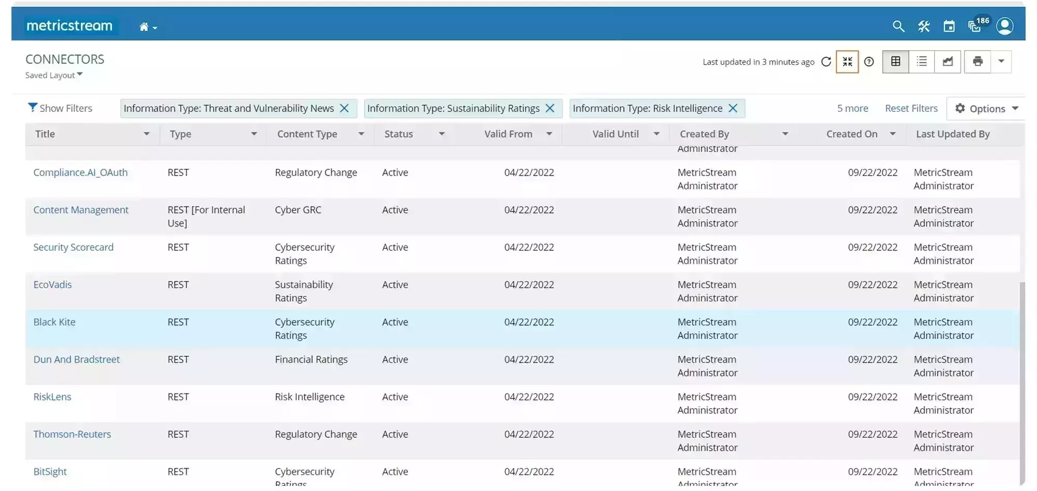
Task: Open the Options menu
Action: [986, 109]
